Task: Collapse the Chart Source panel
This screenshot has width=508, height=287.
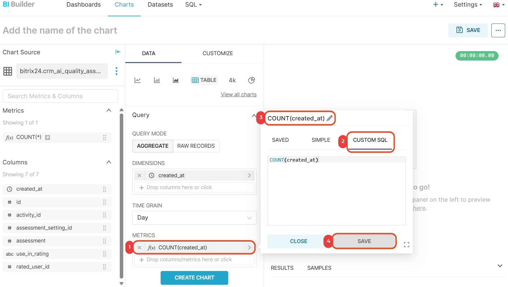Action: (x=118, y=52)
